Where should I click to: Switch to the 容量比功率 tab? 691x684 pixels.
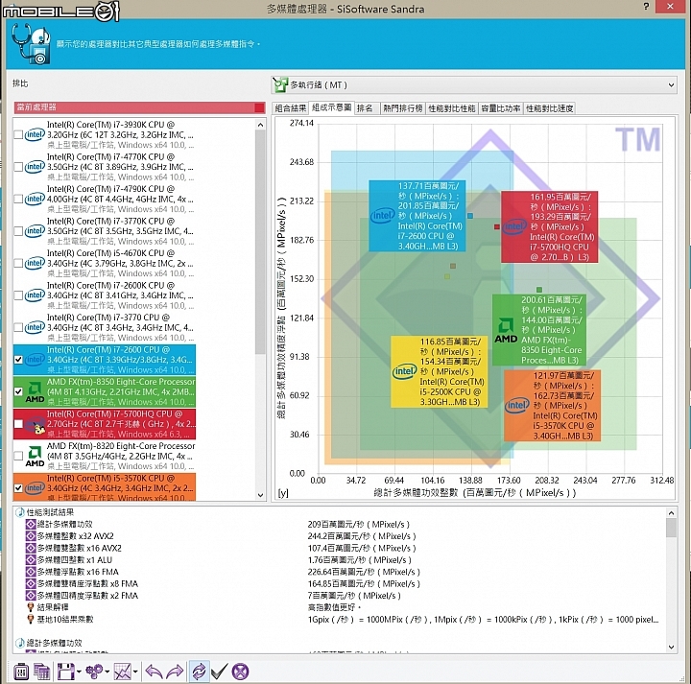click(501, 108)
